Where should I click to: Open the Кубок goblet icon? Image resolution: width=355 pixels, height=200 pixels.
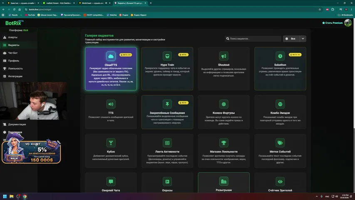click(111, 143)
